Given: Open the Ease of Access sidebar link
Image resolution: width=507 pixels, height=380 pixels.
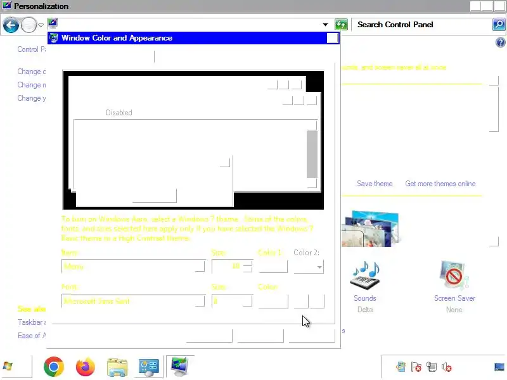Looking at the screenshot, I should [x=32, y=336].
